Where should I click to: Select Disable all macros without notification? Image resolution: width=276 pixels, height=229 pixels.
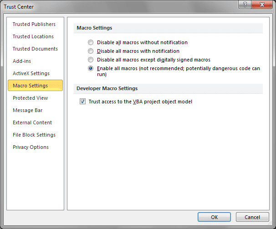pyautogui.click(x=91, y=42)
